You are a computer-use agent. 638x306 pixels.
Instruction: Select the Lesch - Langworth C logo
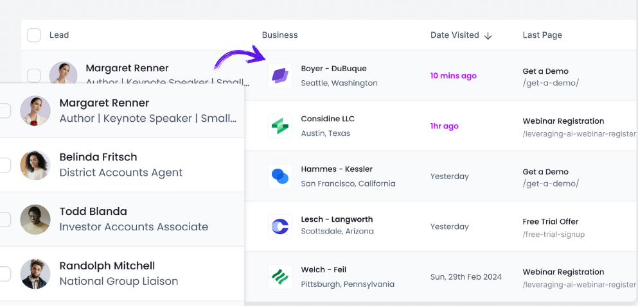click(x=280, y=226)
